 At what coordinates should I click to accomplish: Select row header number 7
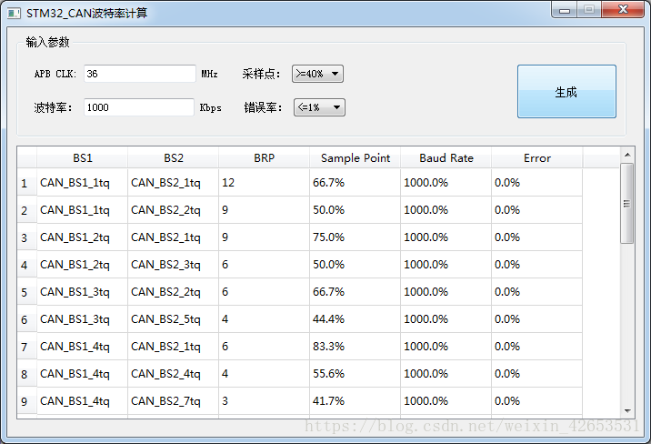(x=27, y=347)
